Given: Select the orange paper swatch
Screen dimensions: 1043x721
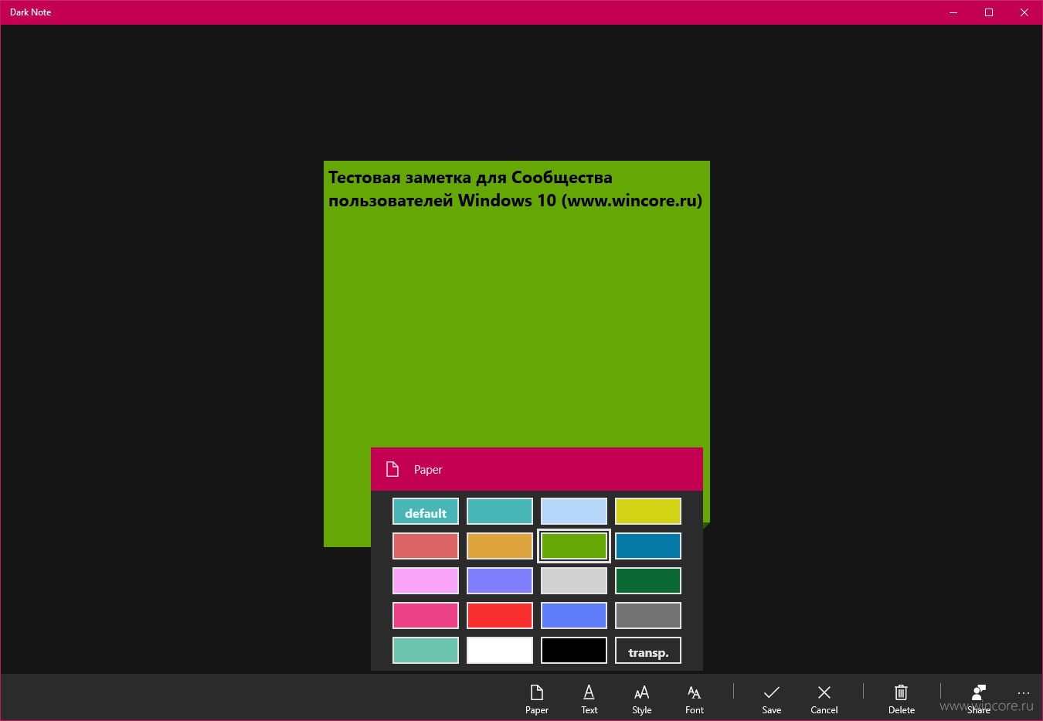Looking at the screenshot, I should click(500, 546).
